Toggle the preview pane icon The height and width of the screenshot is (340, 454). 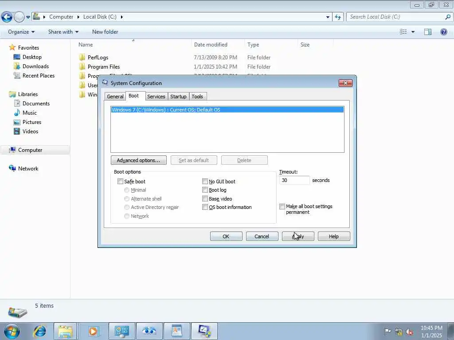click(x=428, y=32)
